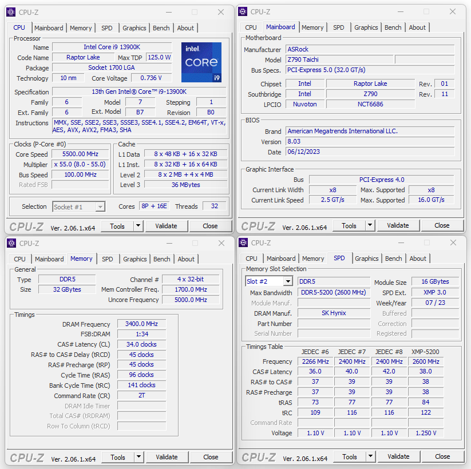Click the Module Size value '16 GBytes'
The height and width of the screenshot is (469, 471).
click(435, 281)
